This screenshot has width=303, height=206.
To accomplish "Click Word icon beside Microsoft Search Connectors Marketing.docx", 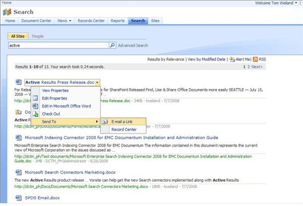I will [x=18, y=172].
